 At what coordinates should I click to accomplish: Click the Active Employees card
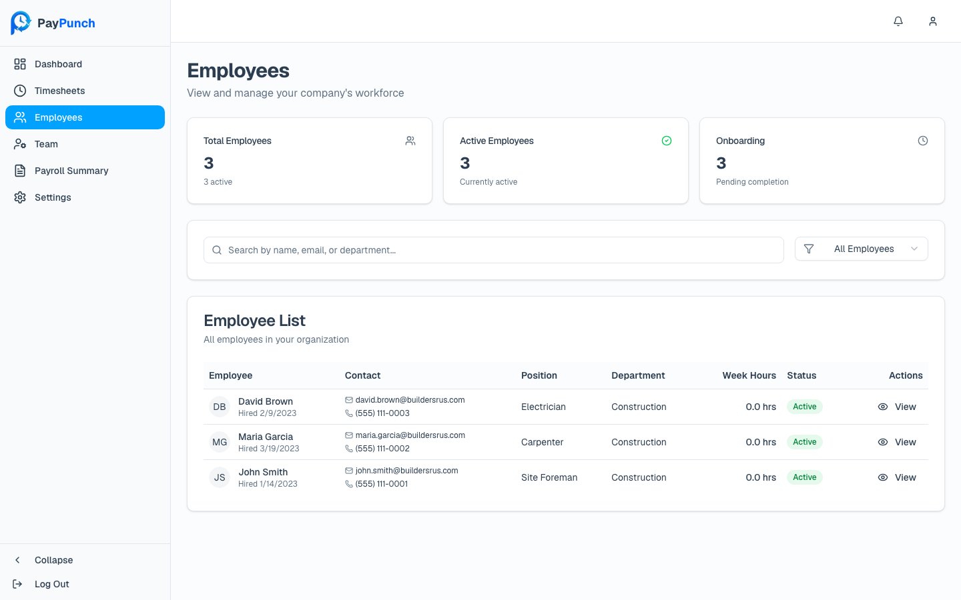566,161
